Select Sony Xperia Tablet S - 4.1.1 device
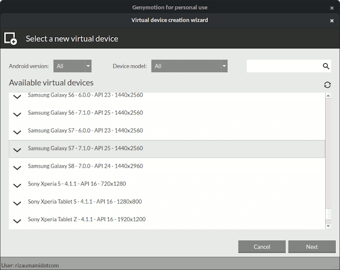The image size is (340, 270). (167, 202)
